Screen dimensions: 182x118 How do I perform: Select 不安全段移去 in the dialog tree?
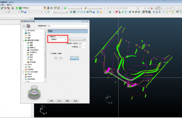(34, 50)
